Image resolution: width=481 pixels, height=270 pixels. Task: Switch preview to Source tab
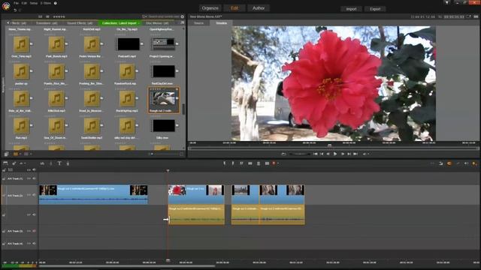(198, 23)
